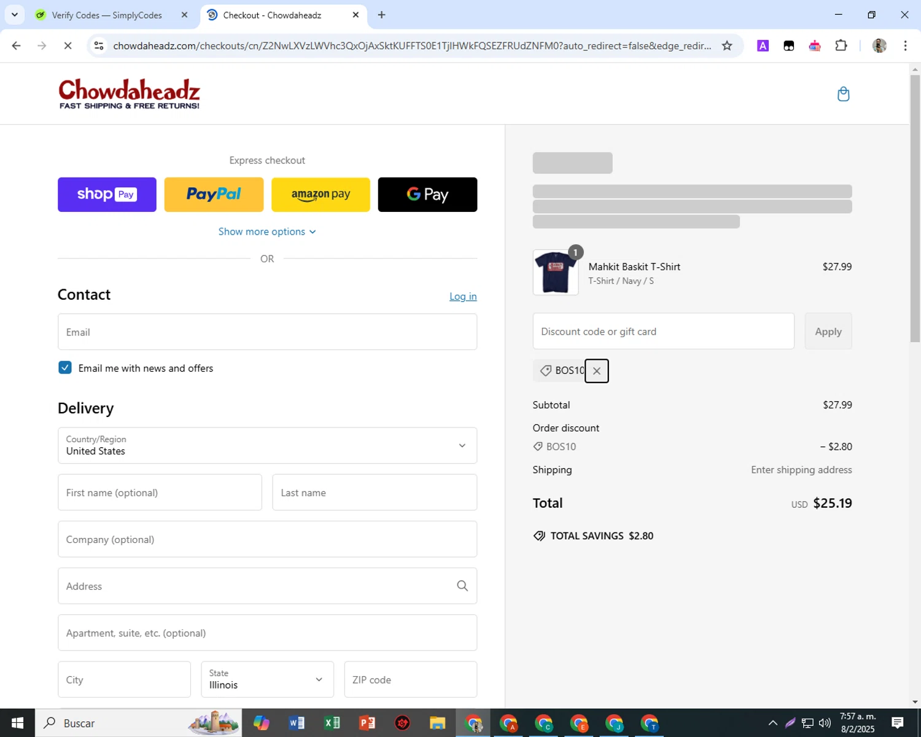Switch to Verify Codes — SimplyCodes tab
921x737 pixels.
(x=107, y=15)
